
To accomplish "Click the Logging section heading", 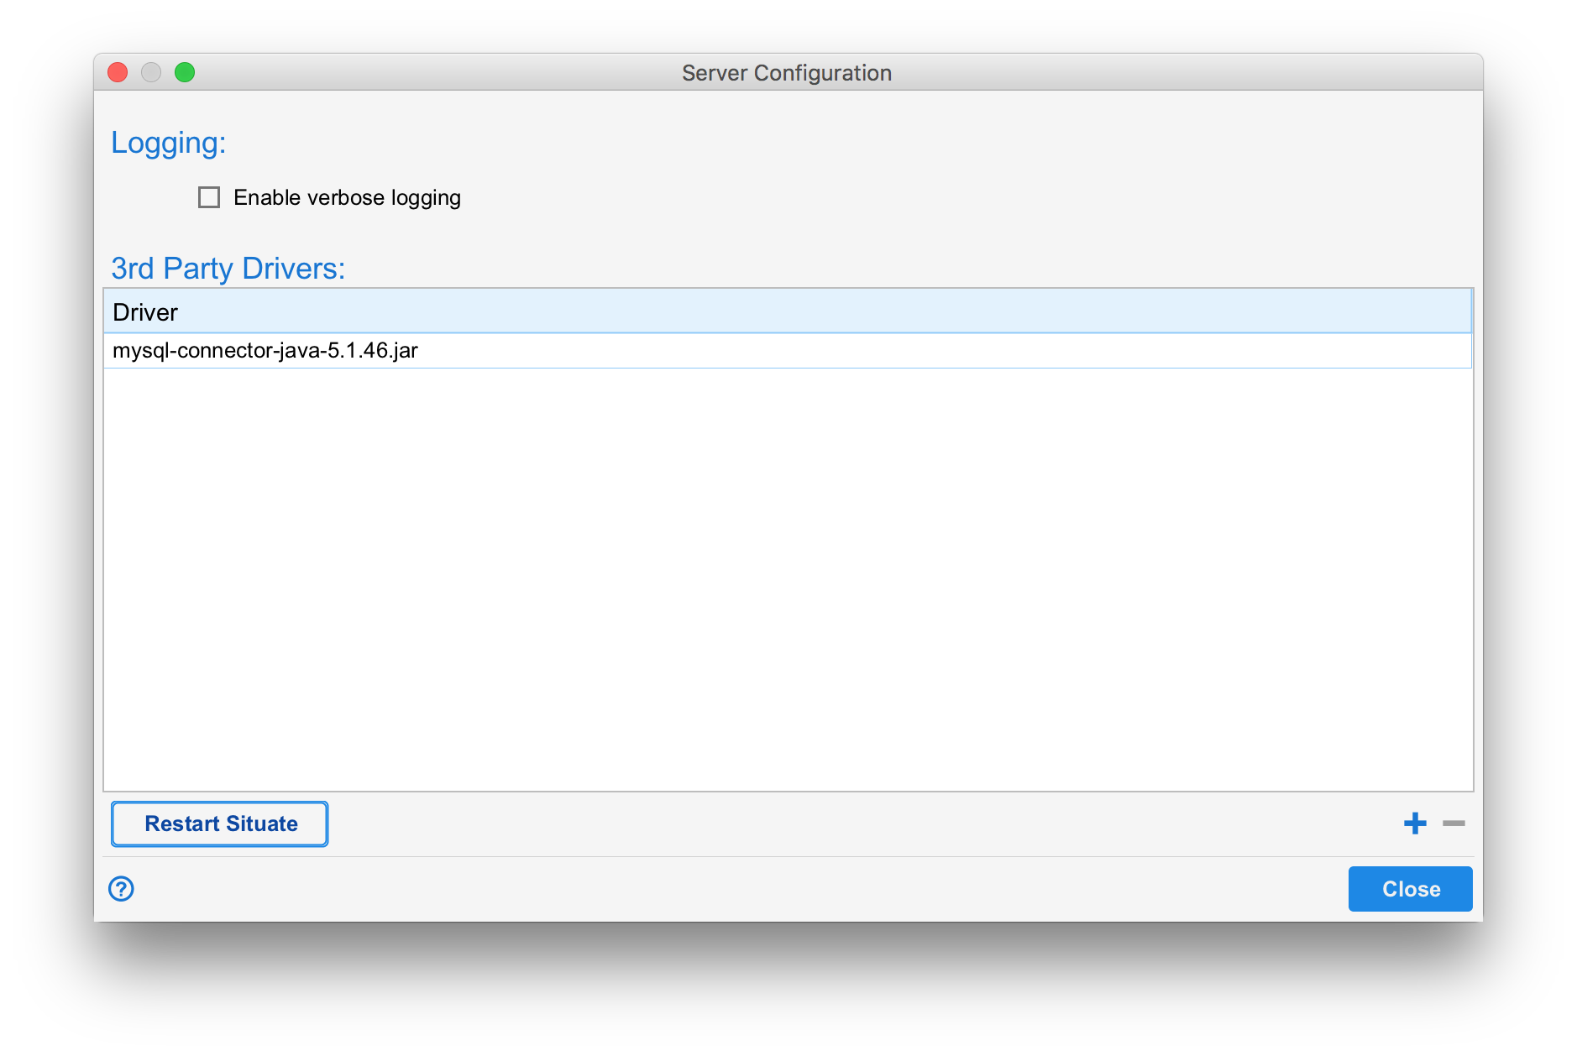I will click(x=168, y=142).
